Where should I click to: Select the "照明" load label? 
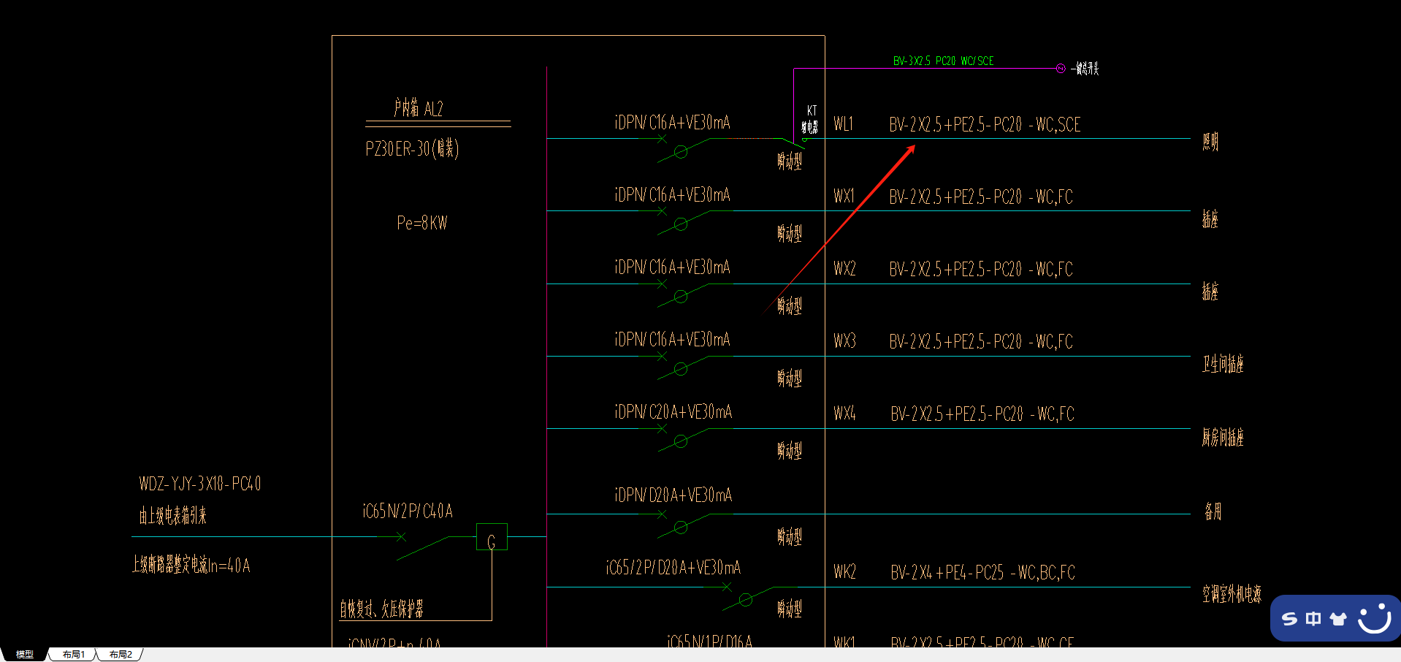(1210, 142)
